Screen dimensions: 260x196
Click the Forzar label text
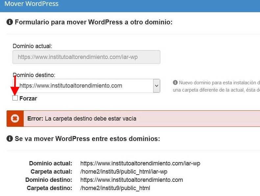click(x=28, y=98)
